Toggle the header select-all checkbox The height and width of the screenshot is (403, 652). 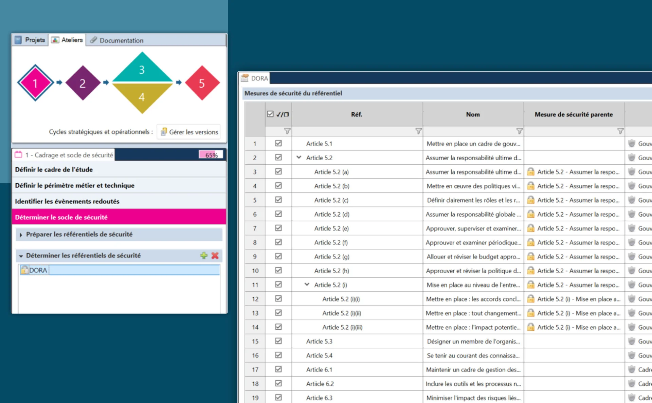click(270, 114)
